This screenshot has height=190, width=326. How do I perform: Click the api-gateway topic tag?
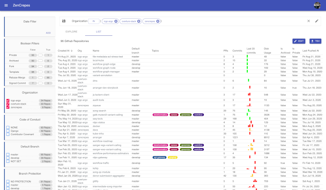(x=159, y=157)
